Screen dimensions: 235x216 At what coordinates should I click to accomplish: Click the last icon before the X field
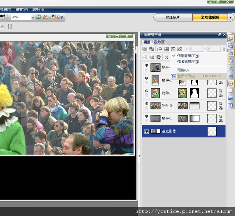point(180,49)
